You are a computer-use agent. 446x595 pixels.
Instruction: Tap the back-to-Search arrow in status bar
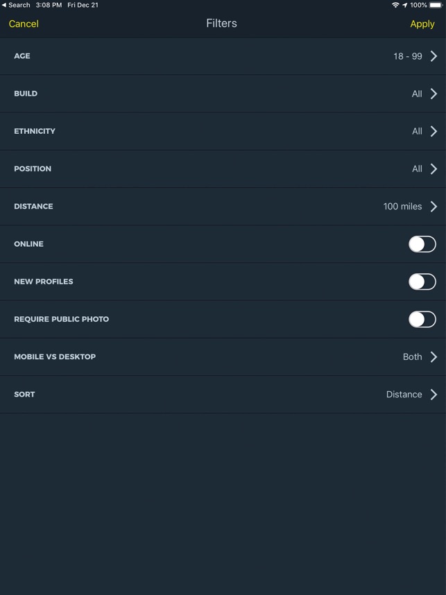[x=4, y=5]
